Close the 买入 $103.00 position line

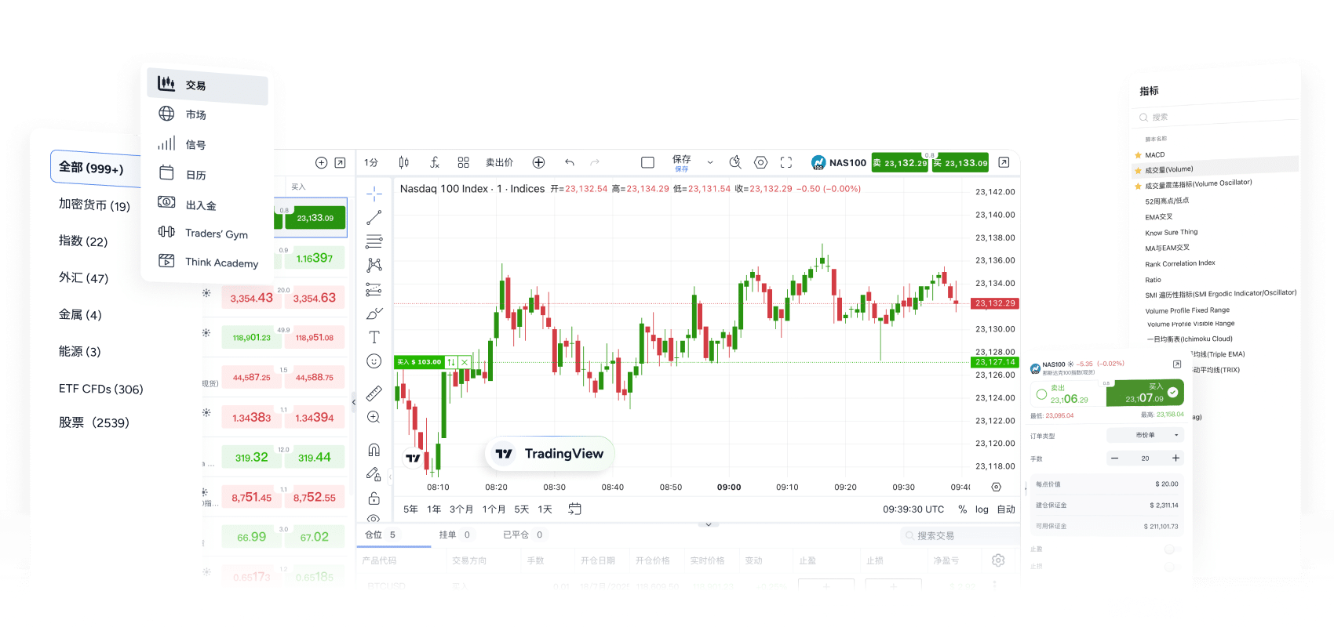tap(465, 362)
